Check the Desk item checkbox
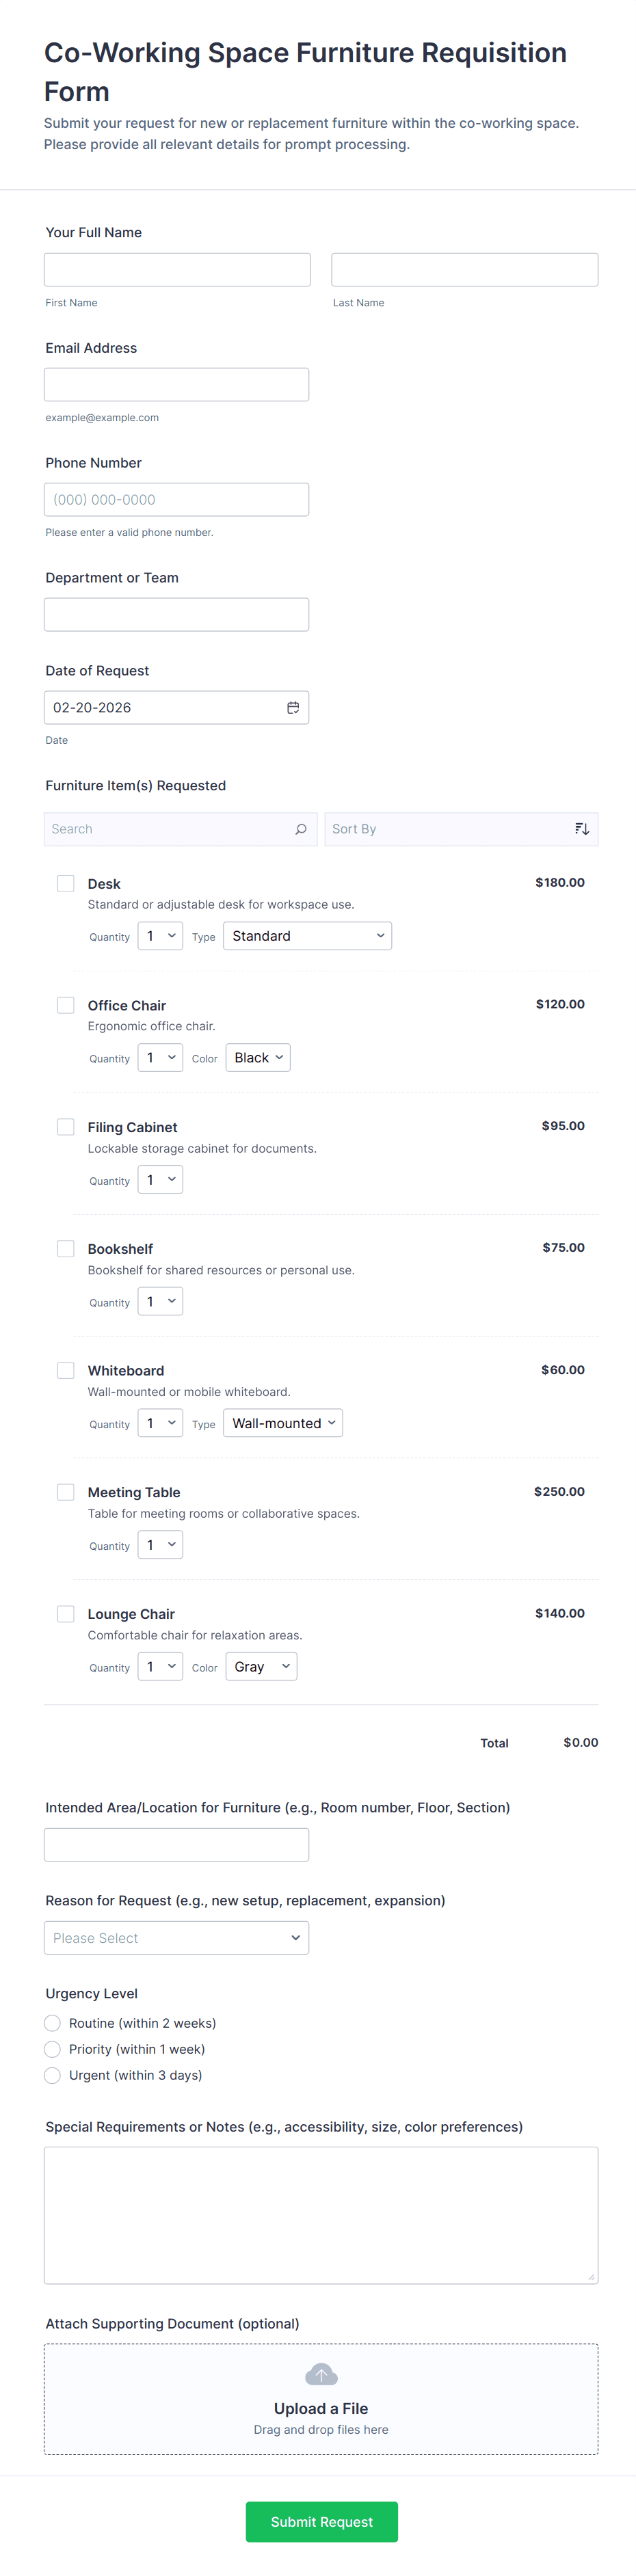Image resolution: width=636 pixels, height=2576 pixels. [x=66, y=884]
